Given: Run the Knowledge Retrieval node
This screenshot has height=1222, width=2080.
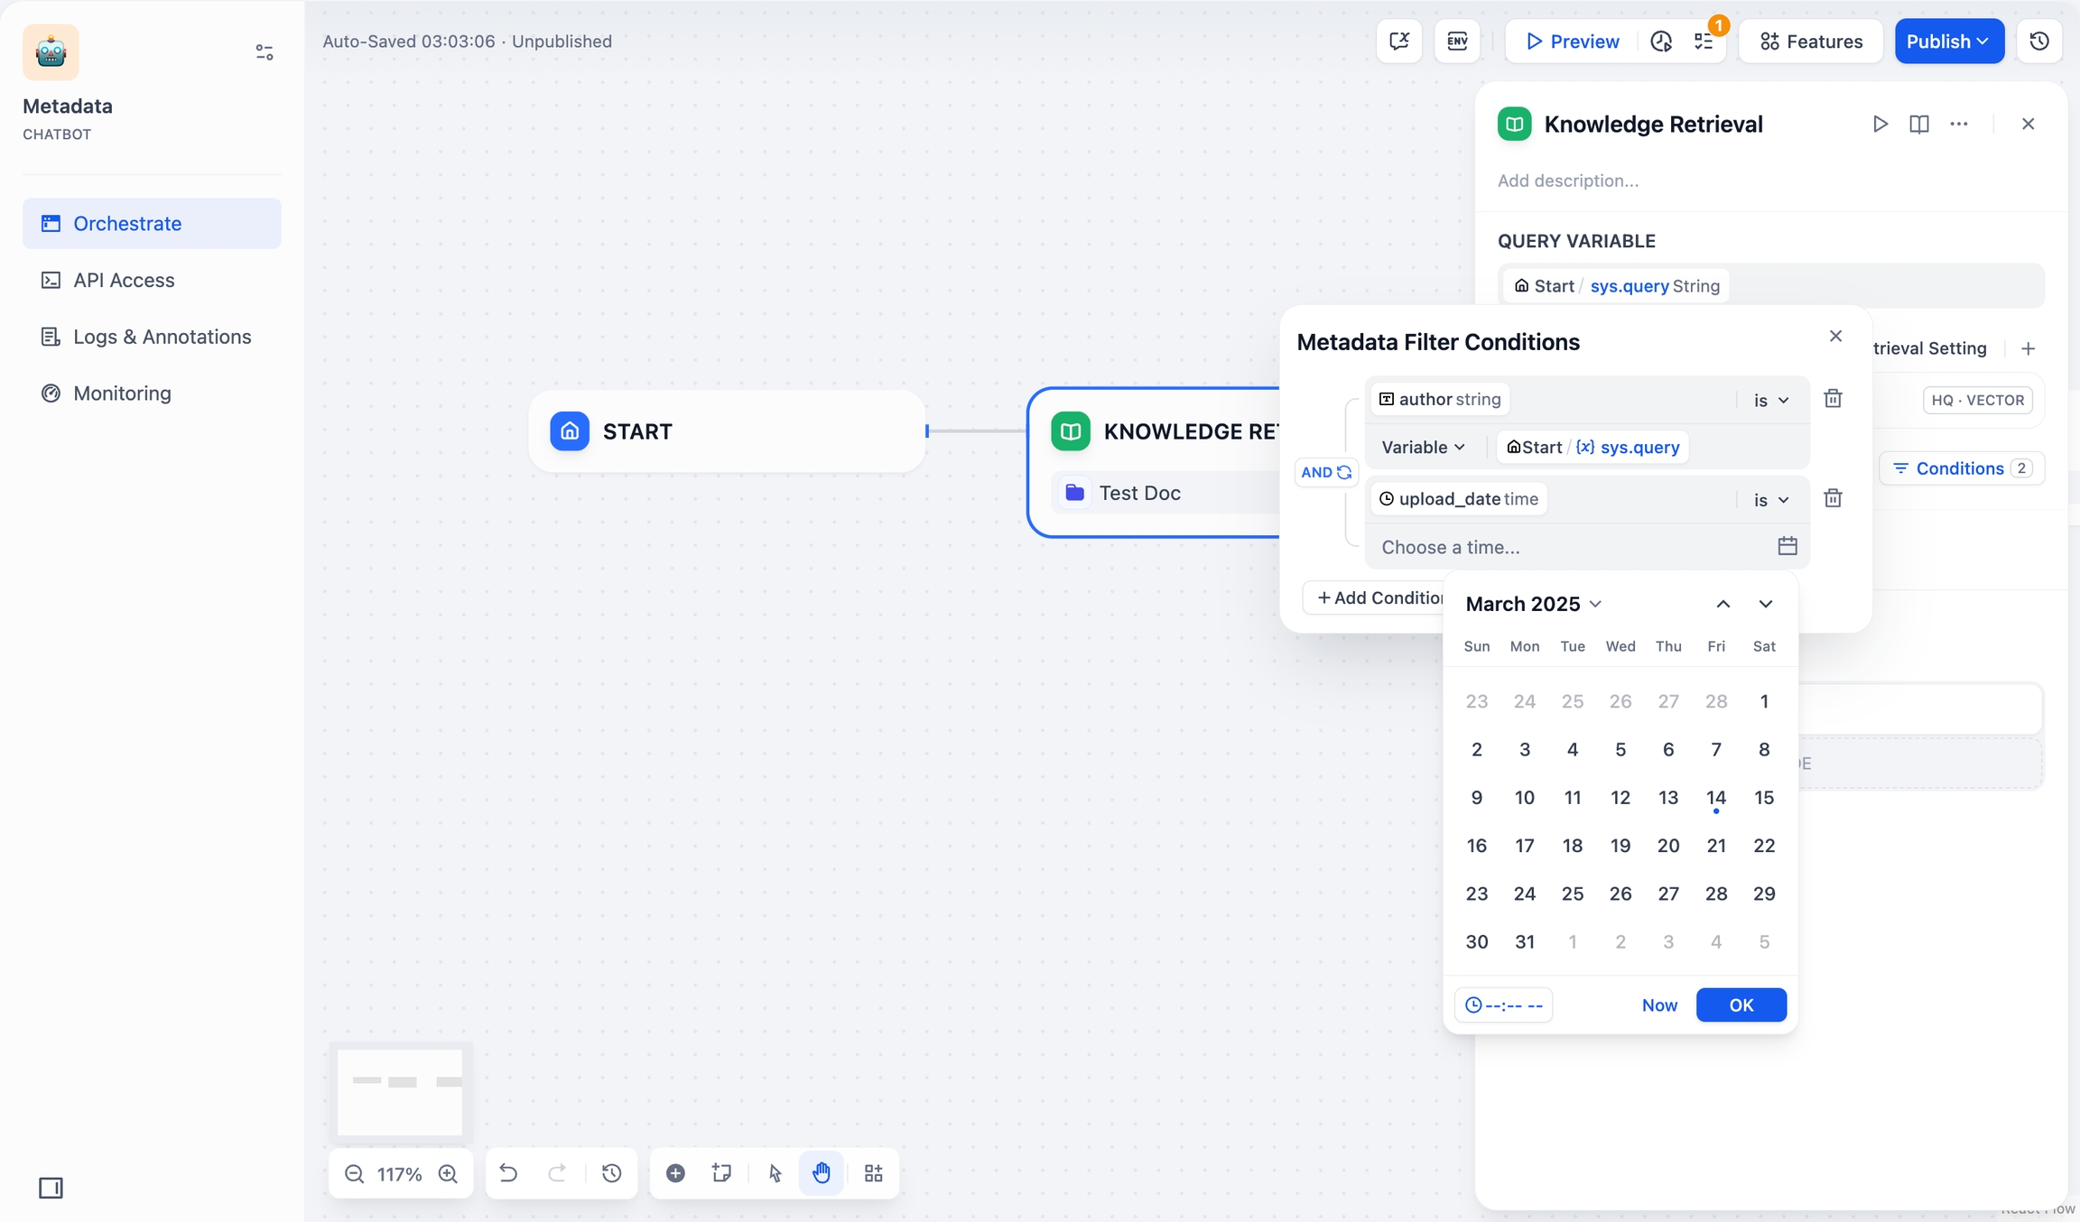Looking at the screenshot, I should pyautogui.click(x=1880, y=124).
